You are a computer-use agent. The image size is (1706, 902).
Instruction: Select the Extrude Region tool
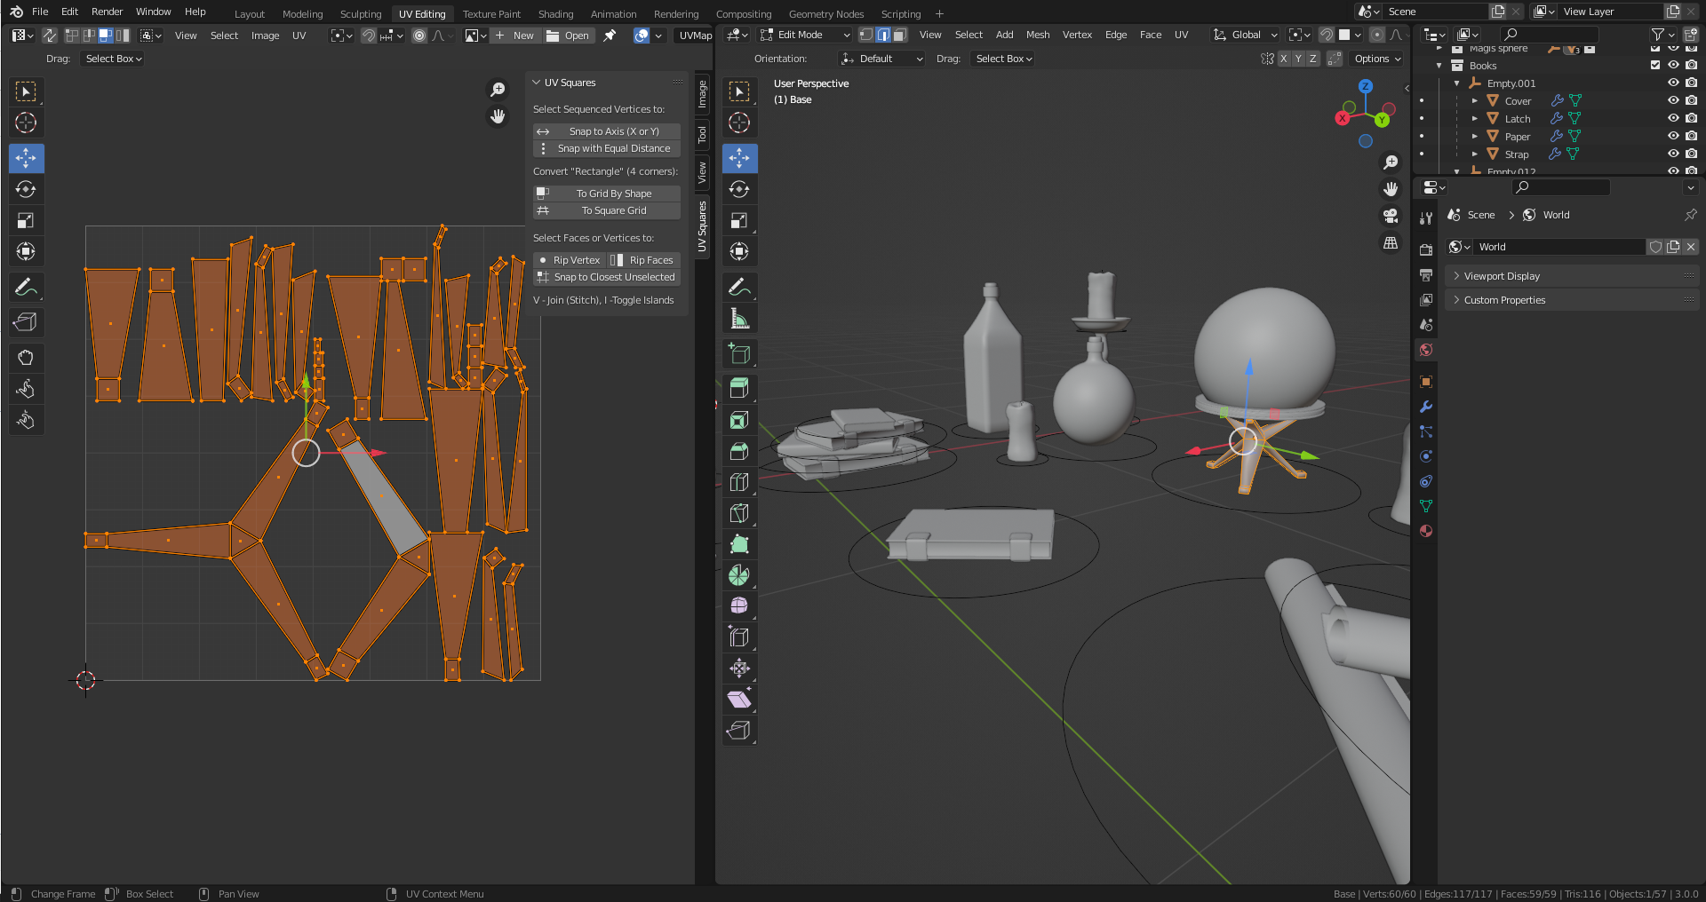pos(739,388)
